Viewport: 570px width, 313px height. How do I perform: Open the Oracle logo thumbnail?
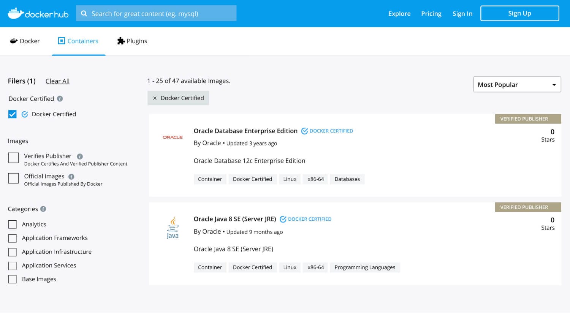pos(173,137)
